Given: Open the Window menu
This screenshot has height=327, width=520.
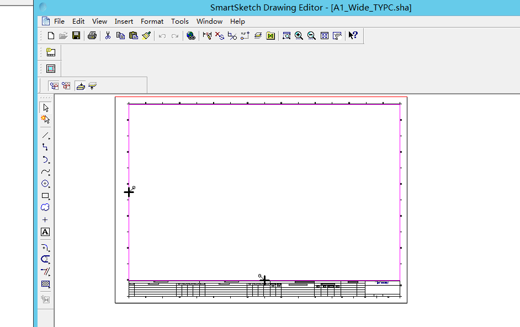Looking at the screenshot, I should (x=209, y=21).
